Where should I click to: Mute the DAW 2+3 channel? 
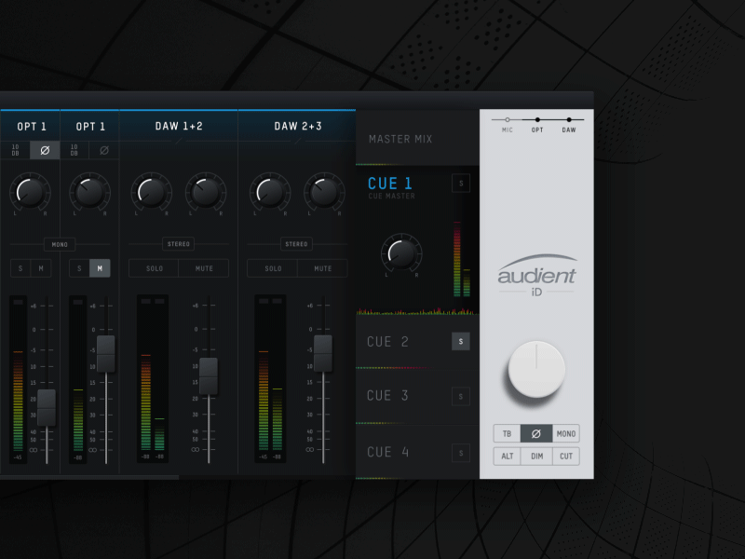322,268
